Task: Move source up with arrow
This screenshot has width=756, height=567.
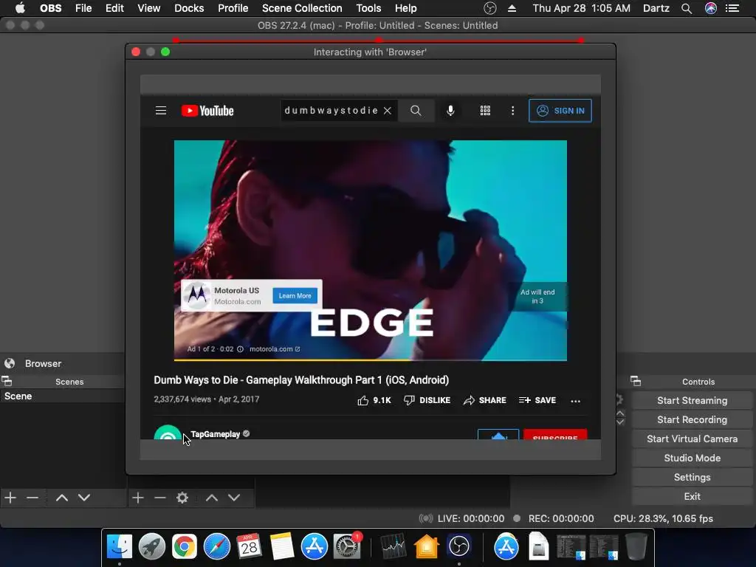Action: click(x=212, y=498)
